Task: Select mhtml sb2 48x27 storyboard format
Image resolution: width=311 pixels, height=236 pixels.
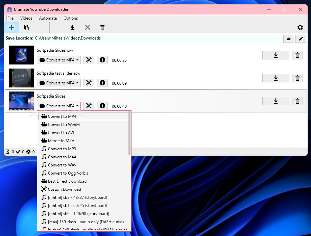Action: 83,198
